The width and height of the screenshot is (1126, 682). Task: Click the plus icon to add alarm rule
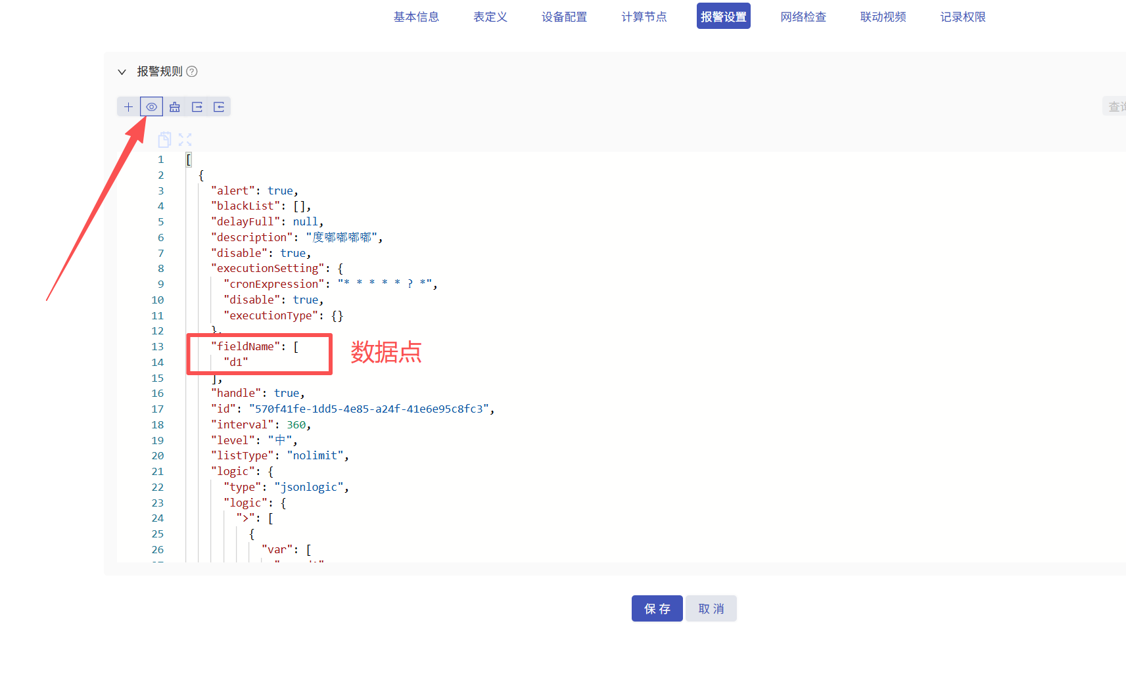[128, 107]
